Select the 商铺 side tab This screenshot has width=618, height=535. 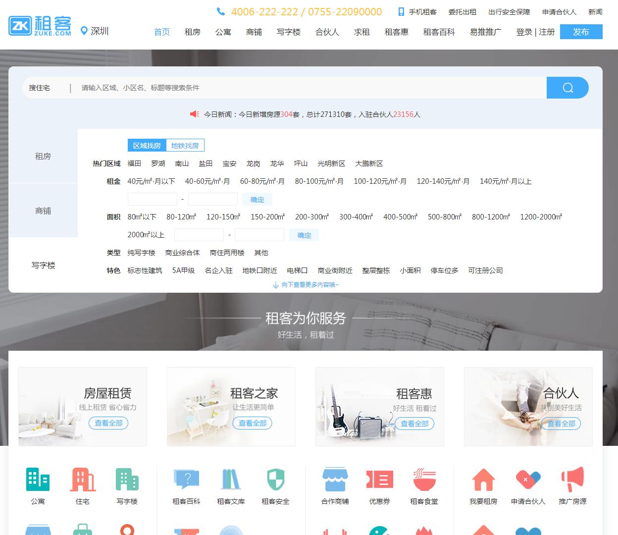[x=43, y=211]
